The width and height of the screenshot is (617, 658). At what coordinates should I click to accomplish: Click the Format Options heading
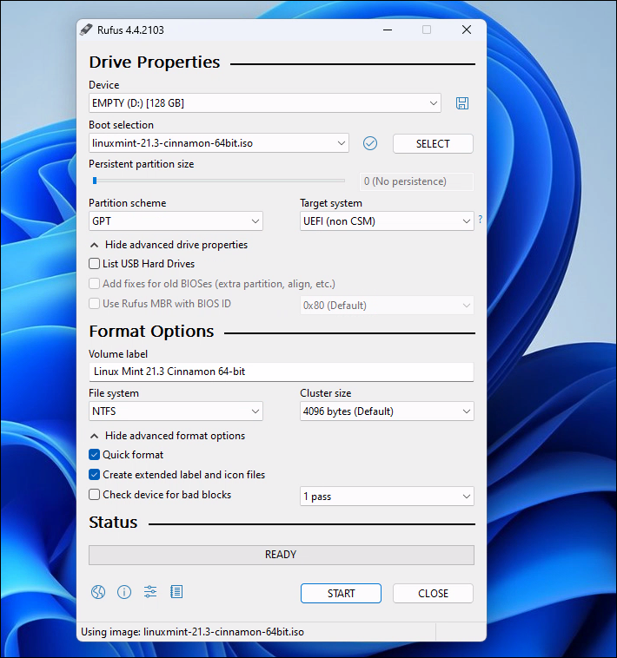[151, 332]
